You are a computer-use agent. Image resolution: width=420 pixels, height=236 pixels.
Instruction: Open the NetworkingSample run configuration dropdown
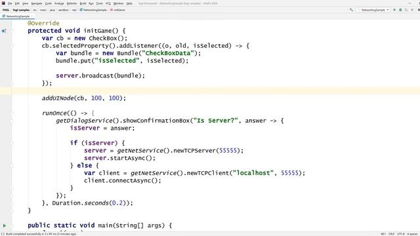[373, 10]
